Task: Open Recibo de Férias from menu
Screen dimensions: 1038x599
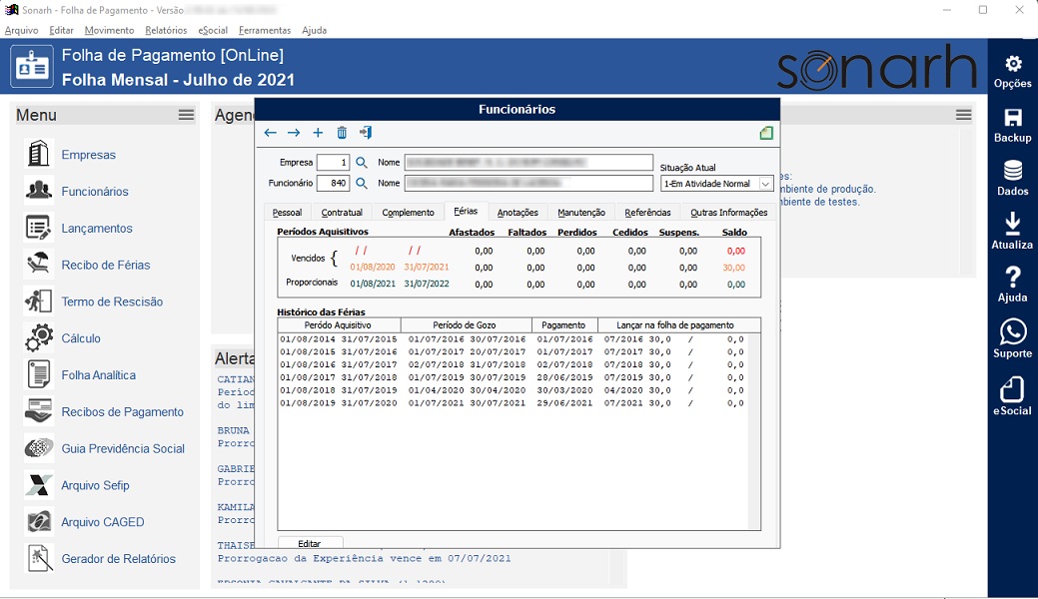Action: tap(105, 265)
